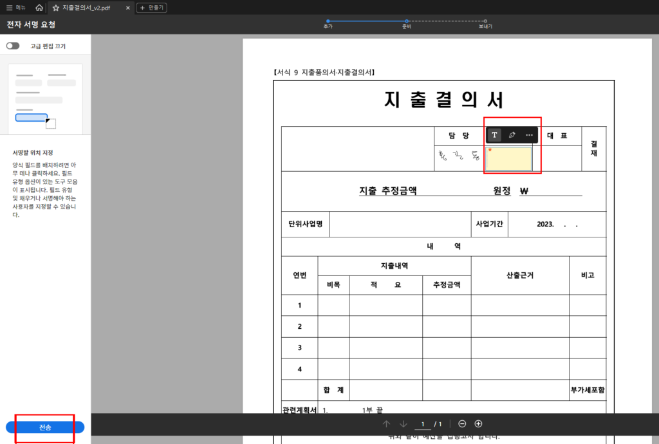Click the handwritten signature under 담당
This screenshot has width=659, height=444.
[x=459, y=156]
